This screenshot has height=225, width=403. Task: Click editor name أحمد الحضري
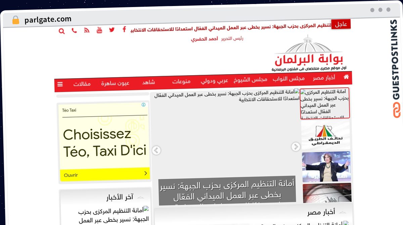click(205, 39)
